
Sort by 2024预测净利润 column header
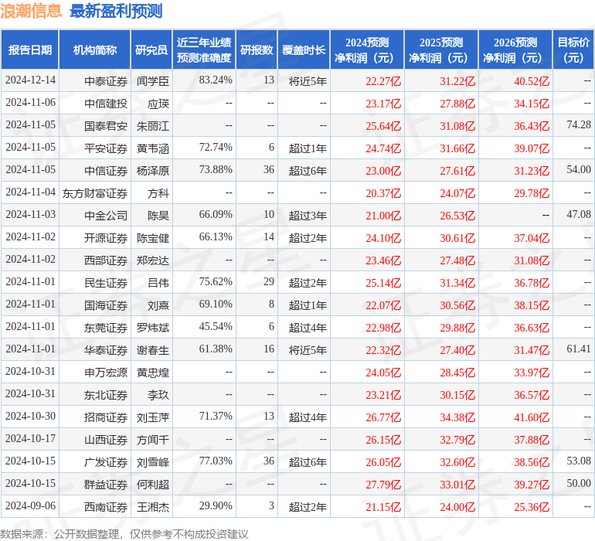click(x=366, y=50)
